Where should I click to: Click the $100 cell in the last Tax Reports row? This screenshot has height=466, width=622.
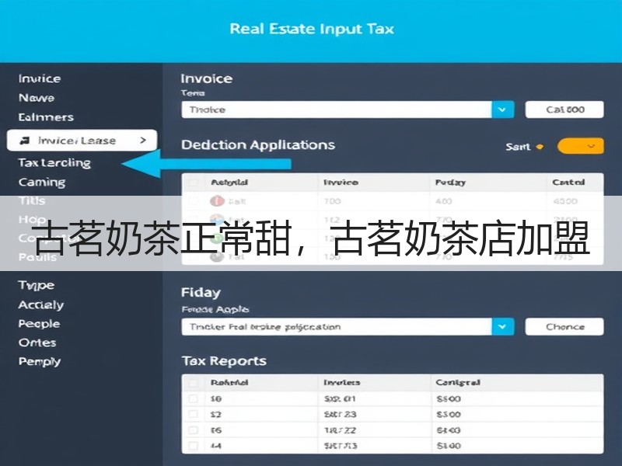[x=449, y=446]
